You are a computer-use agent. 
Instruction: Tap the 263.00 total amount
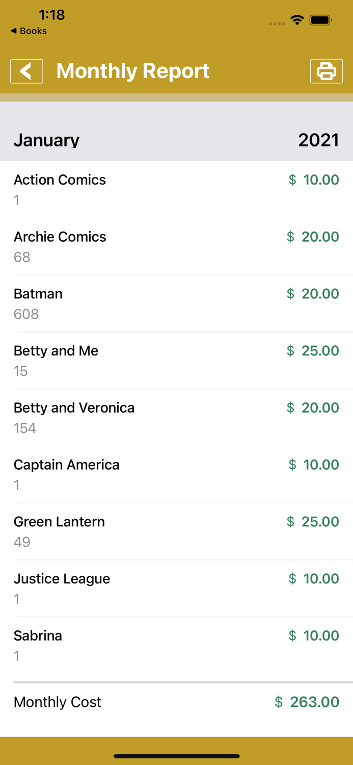coord(314,702)
